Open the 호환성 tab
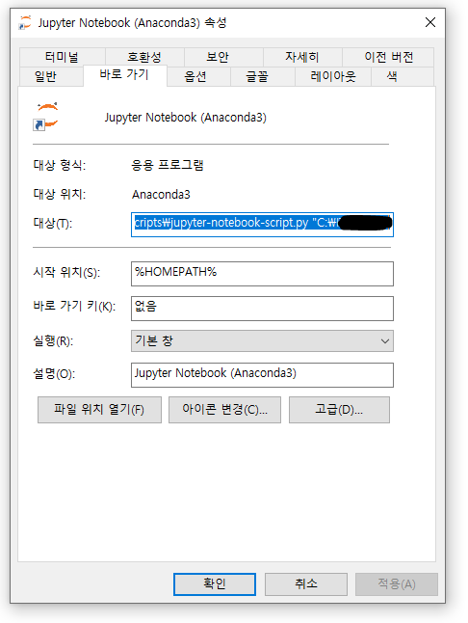 tap(144, 57)
